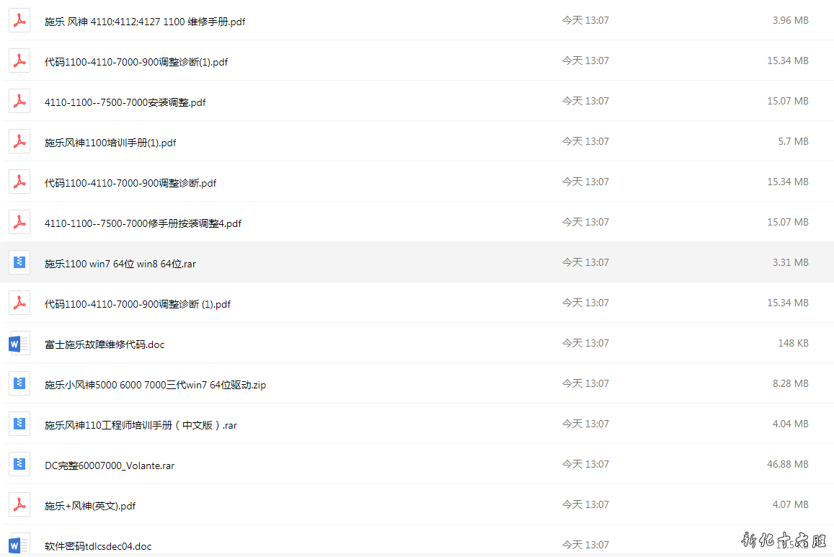The width and height of the screenshot is (834, 557).
Task: Click PDF icon for 4110-1100--7500-7000修手册按装调整4
Action: coord(19,223)
